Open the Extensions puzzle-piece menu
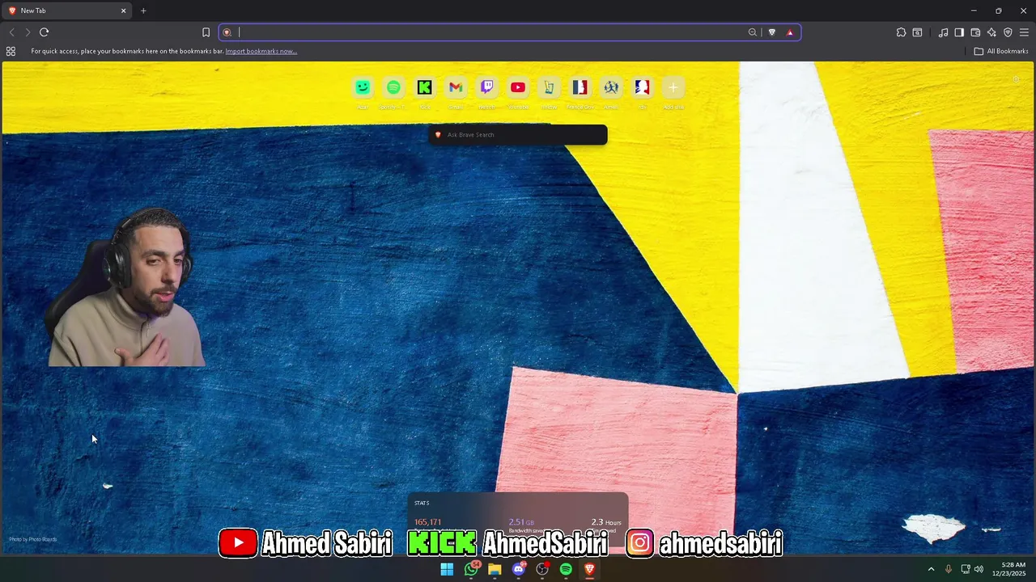Screen dimensions: 1036x582 [901, 32]
